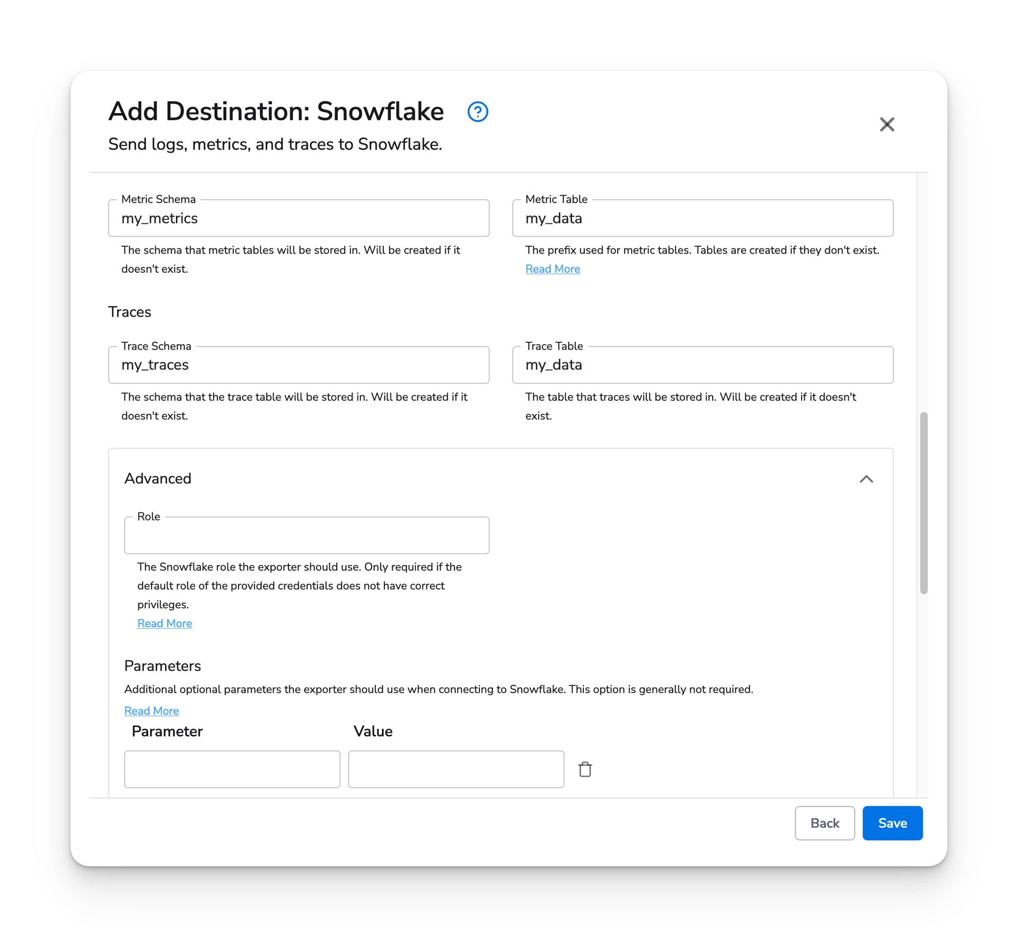Open Read More below the Role description
This screenshot has width=1018, height=937.
pos(164,623)
